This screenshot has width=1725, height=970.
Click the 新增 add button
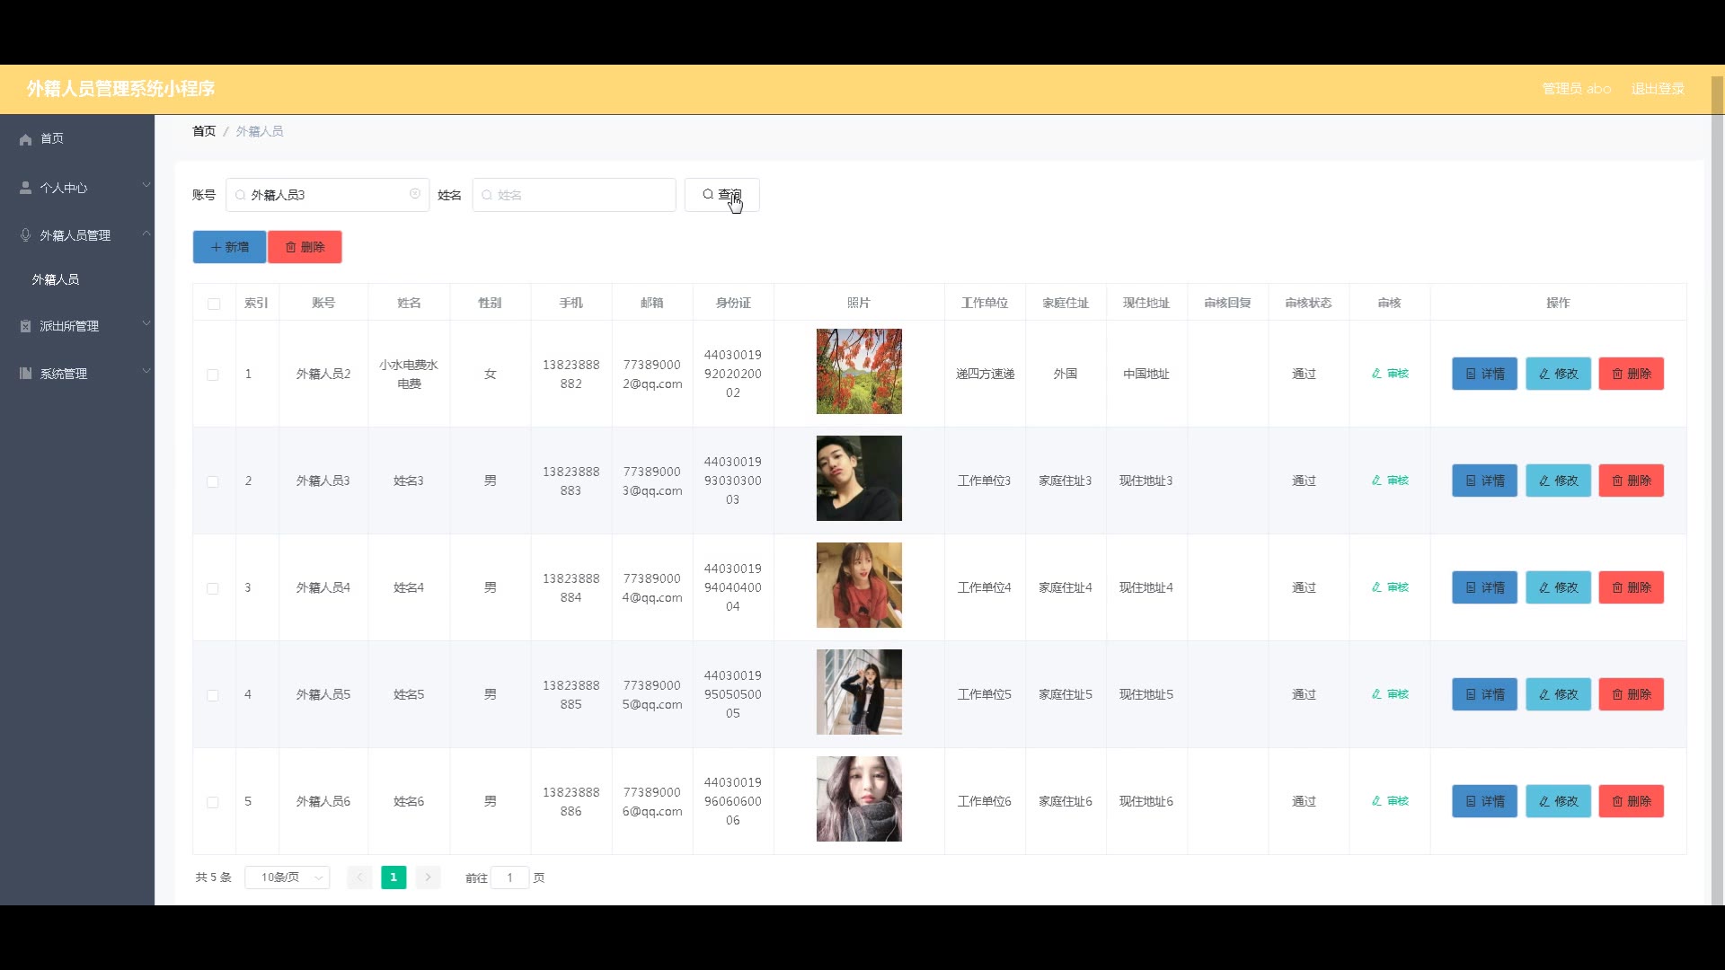[x=229, y=247]
